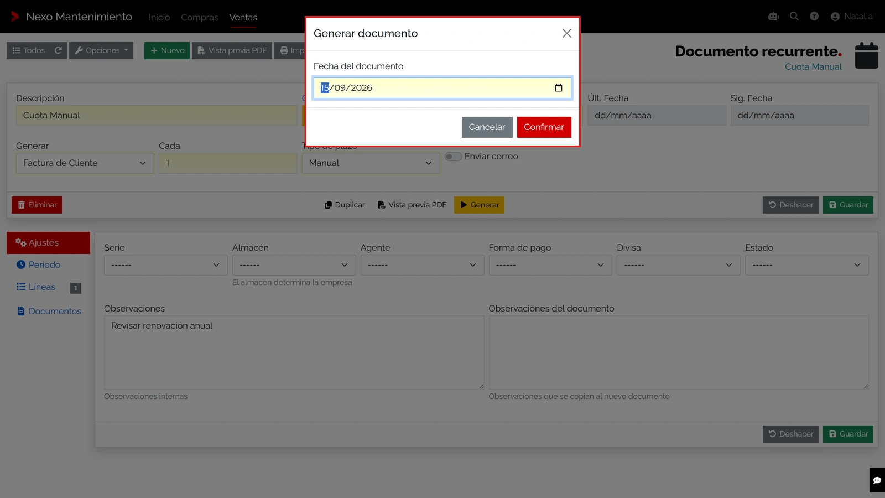Confirm document generation

[544, 127]
